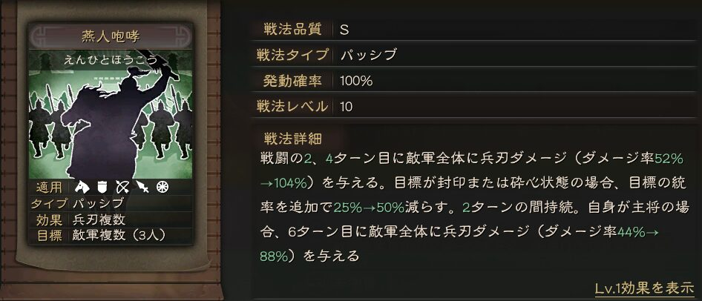Viewport: 702px width, 301px height.
Task: Click the spear troop icon
Action: click(142, 187)
